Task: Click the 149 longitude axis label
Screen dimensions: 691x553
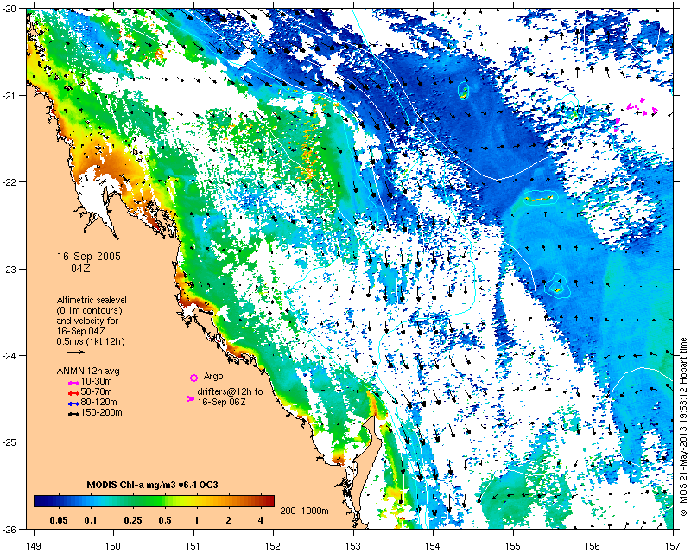Action: point(34,546)
